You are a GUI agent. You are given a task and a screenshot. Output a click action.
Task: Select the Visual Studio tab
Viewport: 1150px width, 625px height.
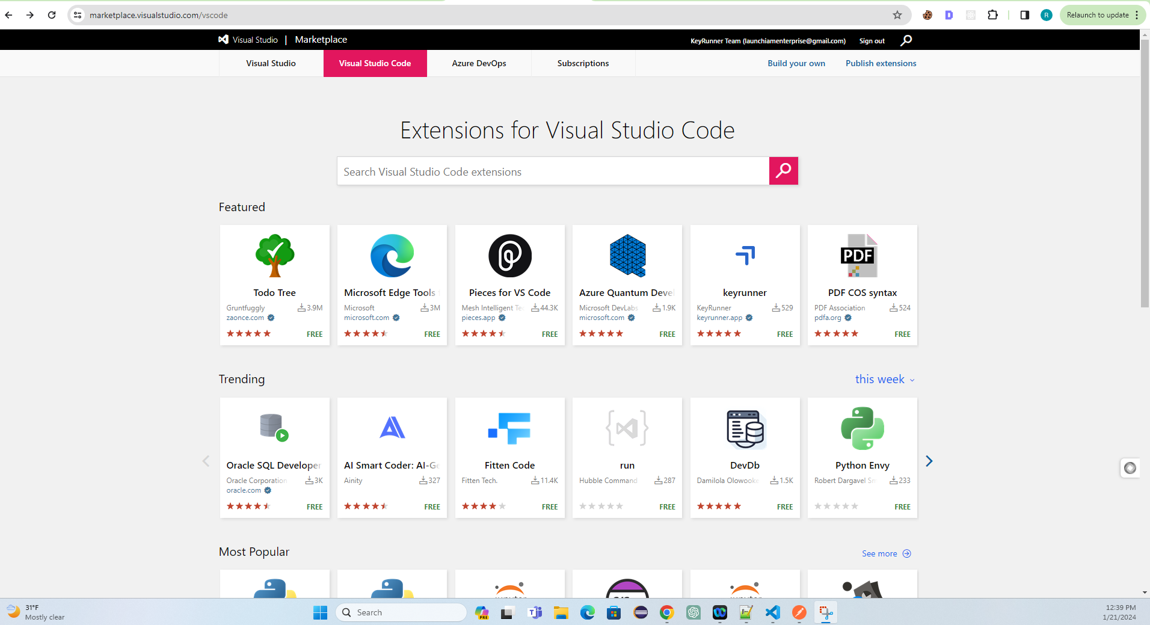[271, 63]
